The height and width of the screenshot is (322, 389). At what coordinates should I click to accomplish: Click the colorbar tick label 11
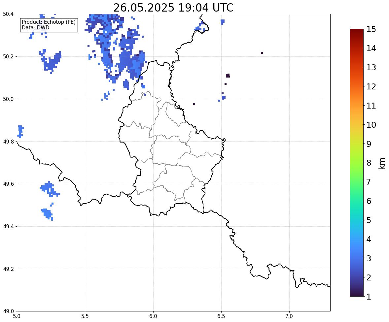(371, 105)
